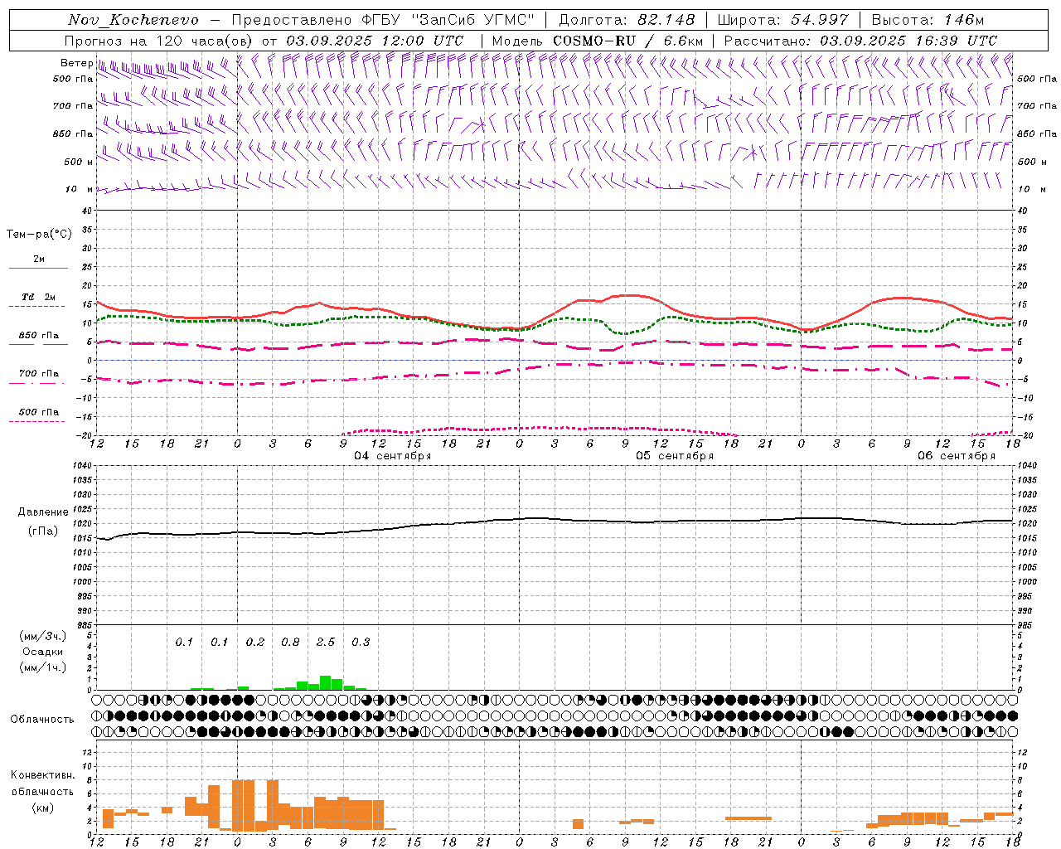
Task: Click the 'Конвективн.' convective cloud label
Action: tap(42, 775)
